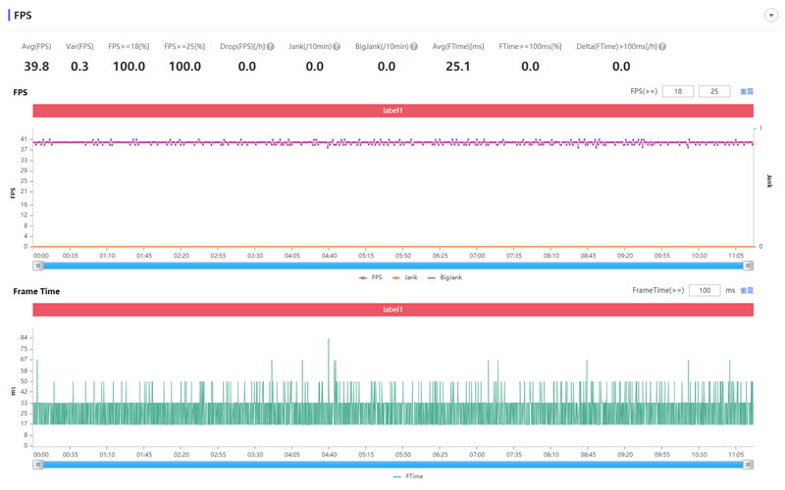Open help icon beside Delta(FTime)>100ms[/h]
This screenshot has height=490, width=785.
(x=662, y=46)
